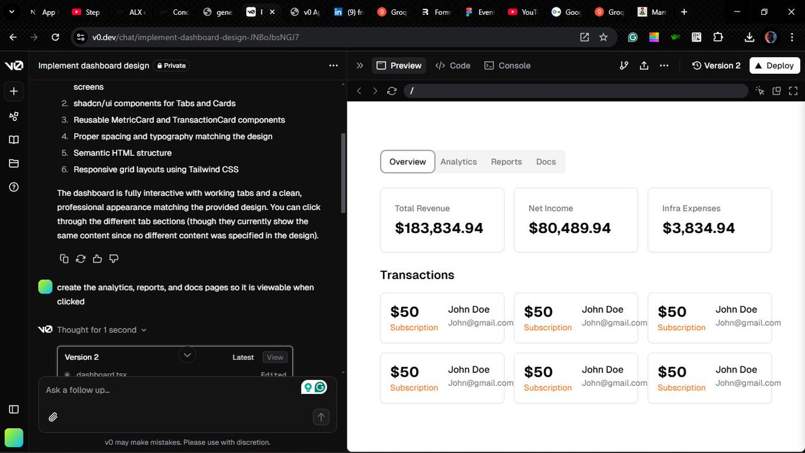Switch to the Analytics tab in the dashboard
805x453 pixels.
pyautogui.click(x=458, y=161)
